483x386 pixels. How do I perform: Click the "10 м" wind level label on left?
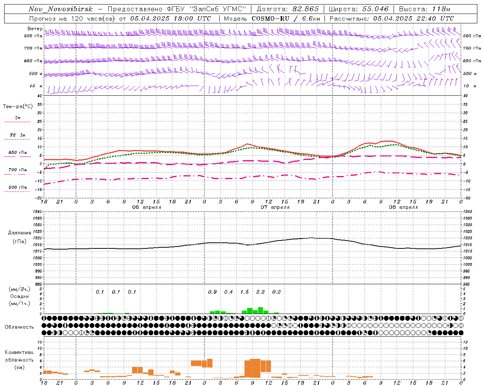click(36, 86)
